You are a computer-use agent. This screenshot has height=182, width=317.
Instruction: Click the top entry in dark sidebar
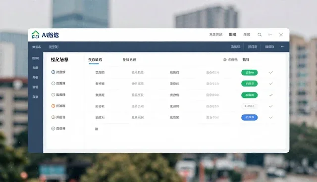[x=35, y=58]
